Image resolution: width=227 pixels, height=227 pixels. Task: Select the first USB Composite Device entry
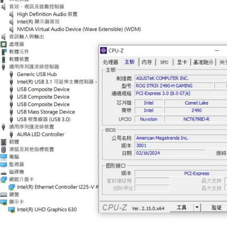click(x=43, y=89)
